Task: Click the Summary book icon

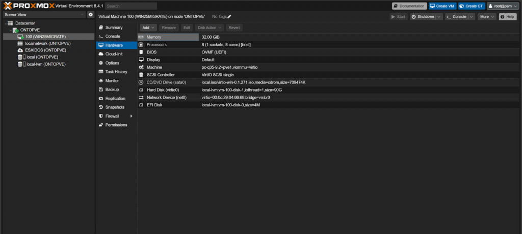Action: click(x=101, y=27)
